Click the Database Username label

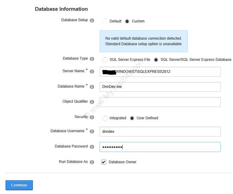coord(67,131)
